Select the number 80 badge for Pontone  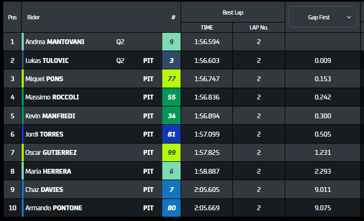[171, 208]
